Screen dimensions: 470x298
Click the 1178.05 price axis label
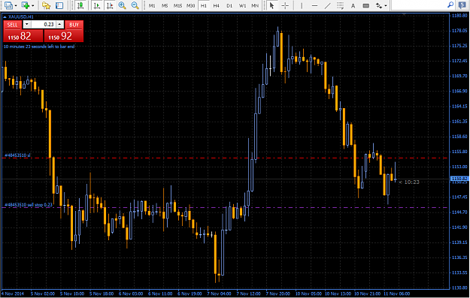click(459, 31)
